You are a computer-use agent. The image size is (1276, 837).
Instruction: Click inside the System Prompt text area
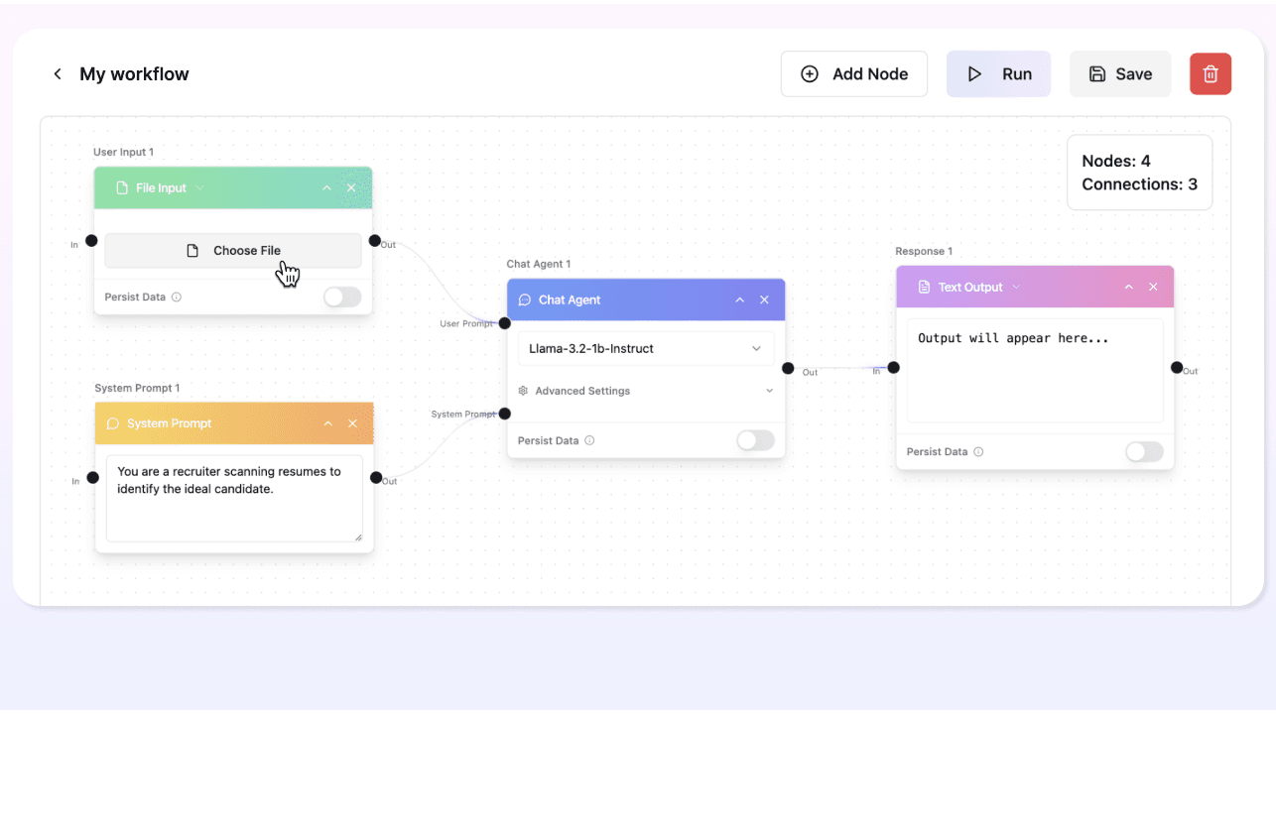tap(234, 496)
